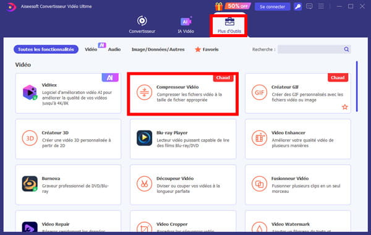
Task: Switch to the IA Vidéo tab
Action: (x=185, y=25)
